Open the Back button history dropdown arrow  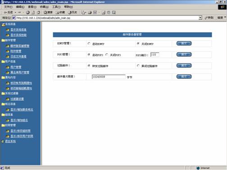(x=15, y=13)
